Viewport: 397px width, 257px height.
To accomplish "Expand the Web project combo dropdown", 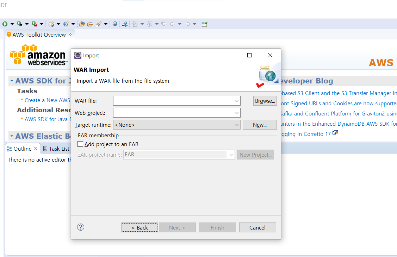I will coord(237,113).
